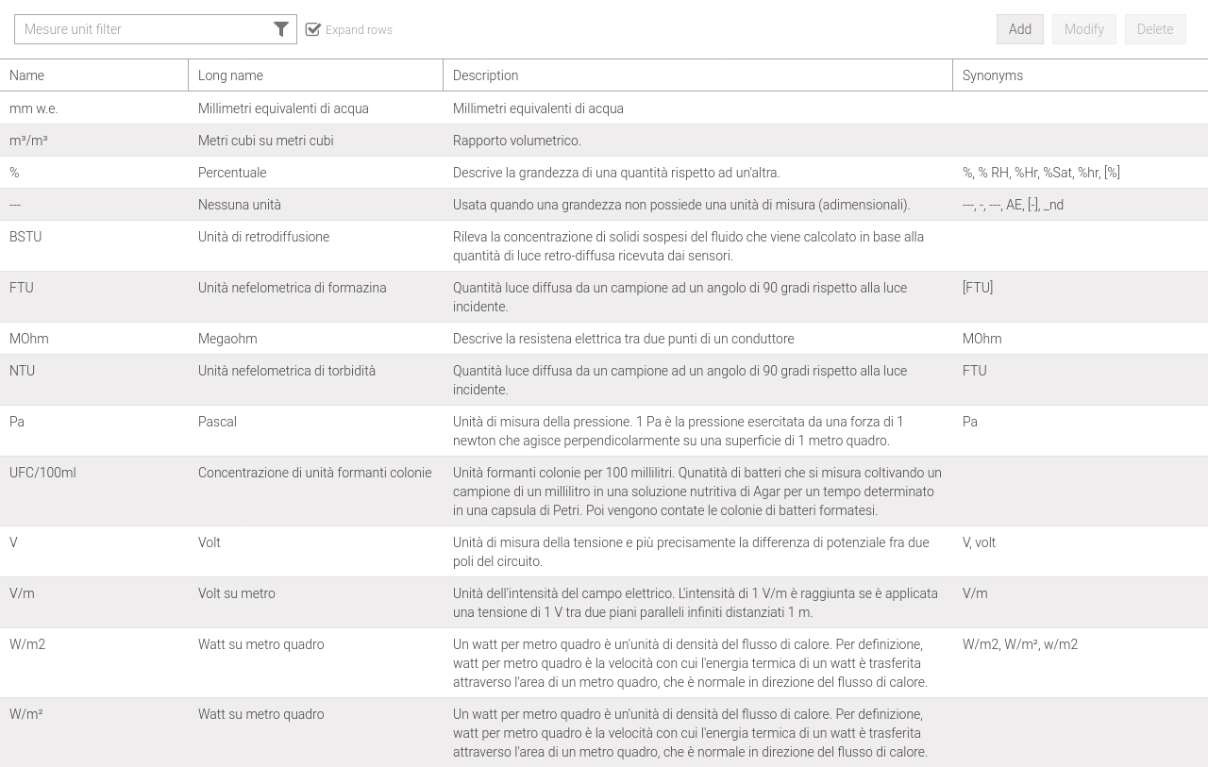Click the Mesure unit filter field
The image size is (1208, 767).
[x=142, y=29]
